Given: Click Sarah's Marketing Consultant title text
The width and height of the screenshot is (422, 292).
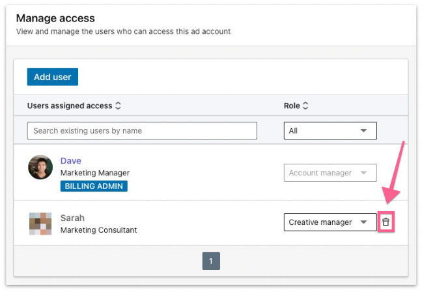Looking at the screenshot, I should pyautogui.click(x=98, y=229).
